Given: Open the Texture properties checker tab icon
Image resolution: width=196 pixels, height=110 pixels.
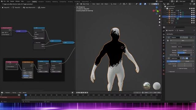Looking at the screenshot, I should 164,74.
